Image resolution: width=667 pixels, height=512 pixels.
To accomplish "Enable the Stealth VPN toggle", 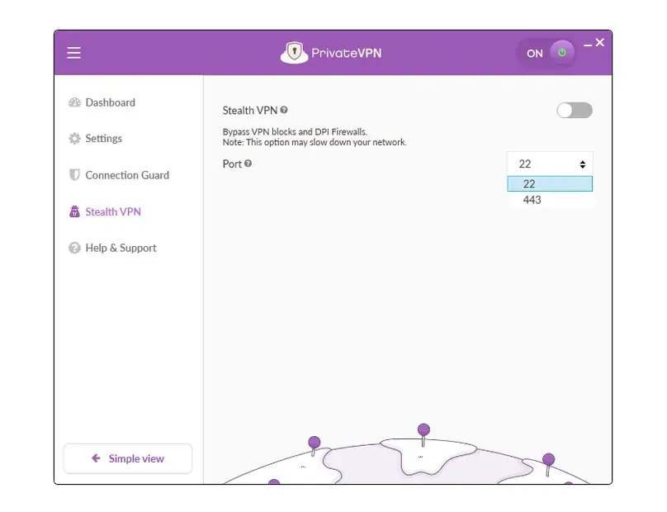I will pyautogui.click(x=575, y=110).
